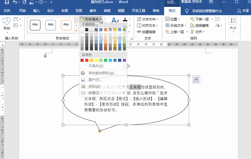Open More Fill Colors (其他填充颜色) dialog
Screen dimensions: 251x159
click(x=103, y=73)
